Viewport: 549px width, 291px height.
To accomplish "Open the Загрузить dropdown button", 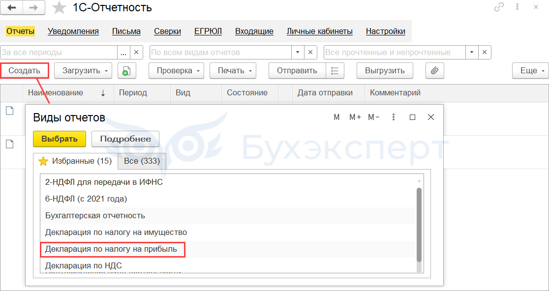I will (83, 71).
